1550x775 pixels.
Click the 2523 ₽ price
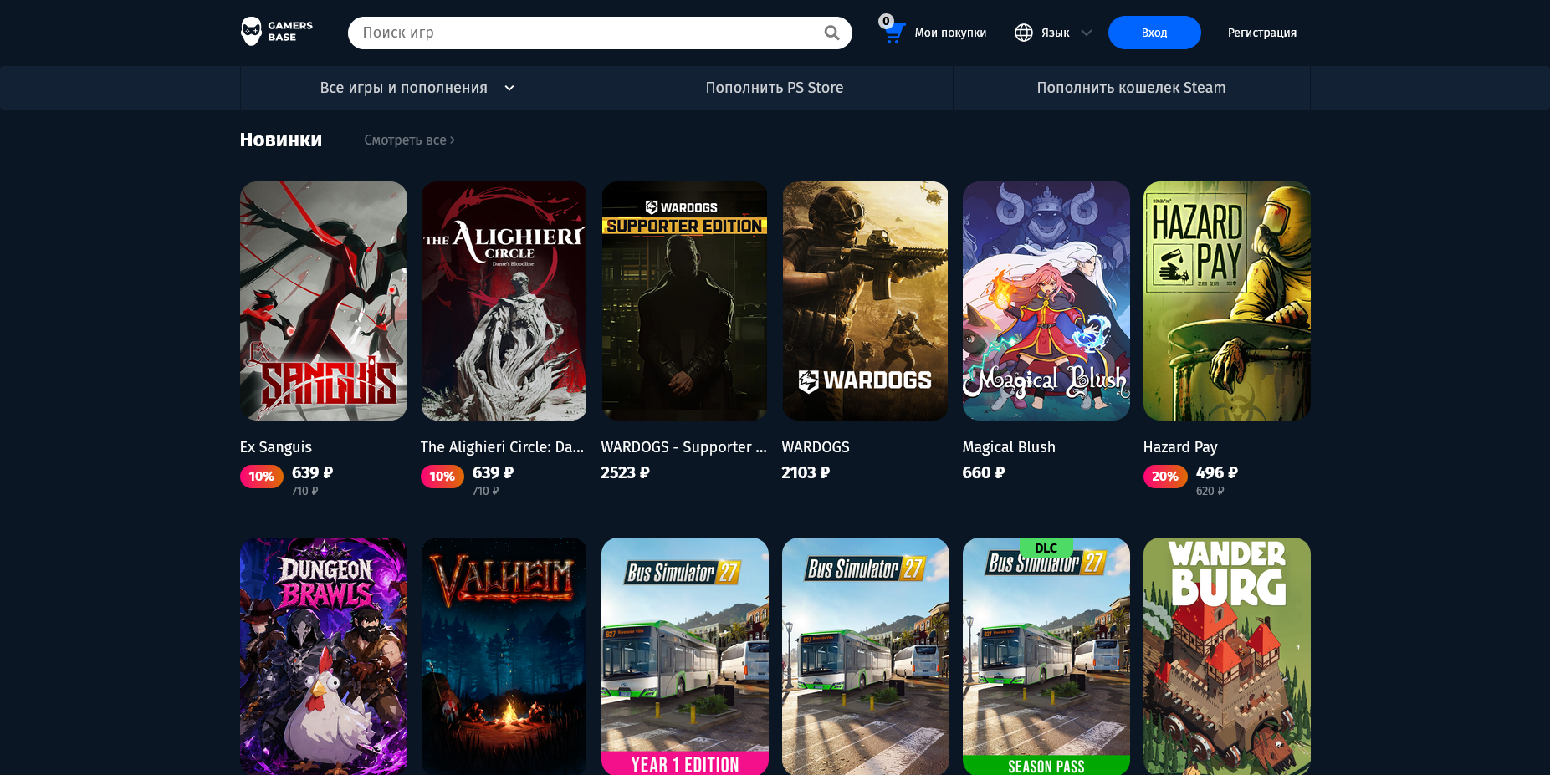point(625,472)
